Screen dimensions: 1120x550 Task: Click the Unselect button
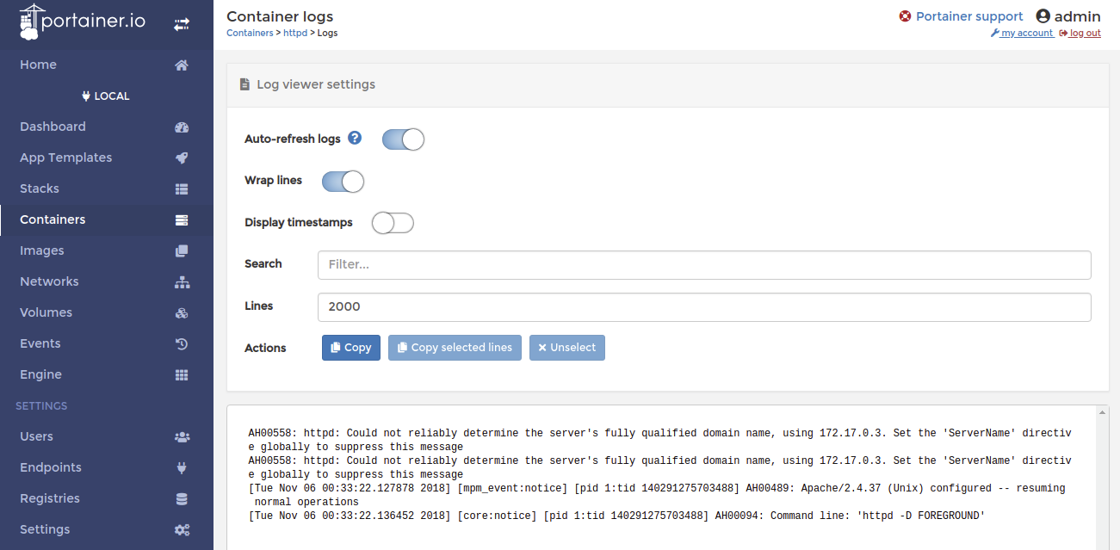[566, 348]
